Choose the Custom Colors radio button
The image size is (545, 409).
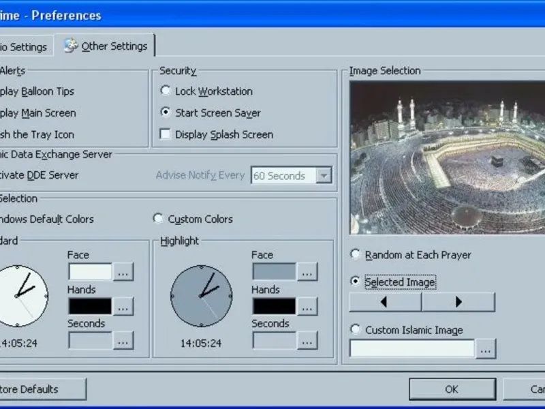click(158, 218)
